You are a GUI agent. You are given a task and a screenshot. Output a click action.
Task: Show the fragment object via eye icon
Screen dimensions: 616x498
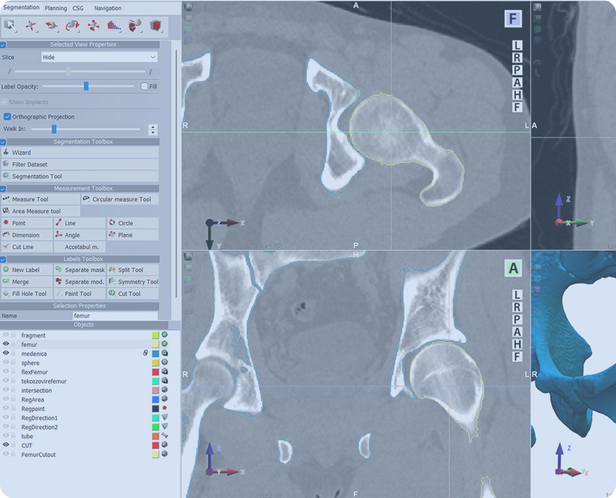(x=6, y=335)
